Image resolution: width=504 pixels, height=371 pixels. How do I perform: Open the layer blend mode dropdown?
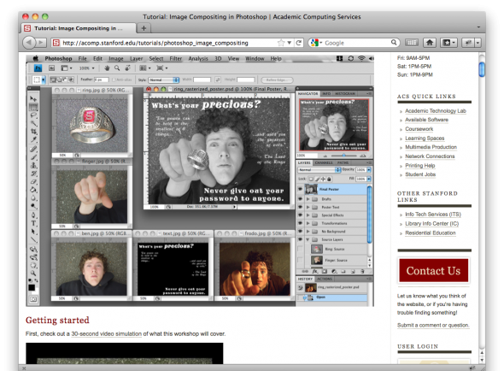click(x=319, y=169)
